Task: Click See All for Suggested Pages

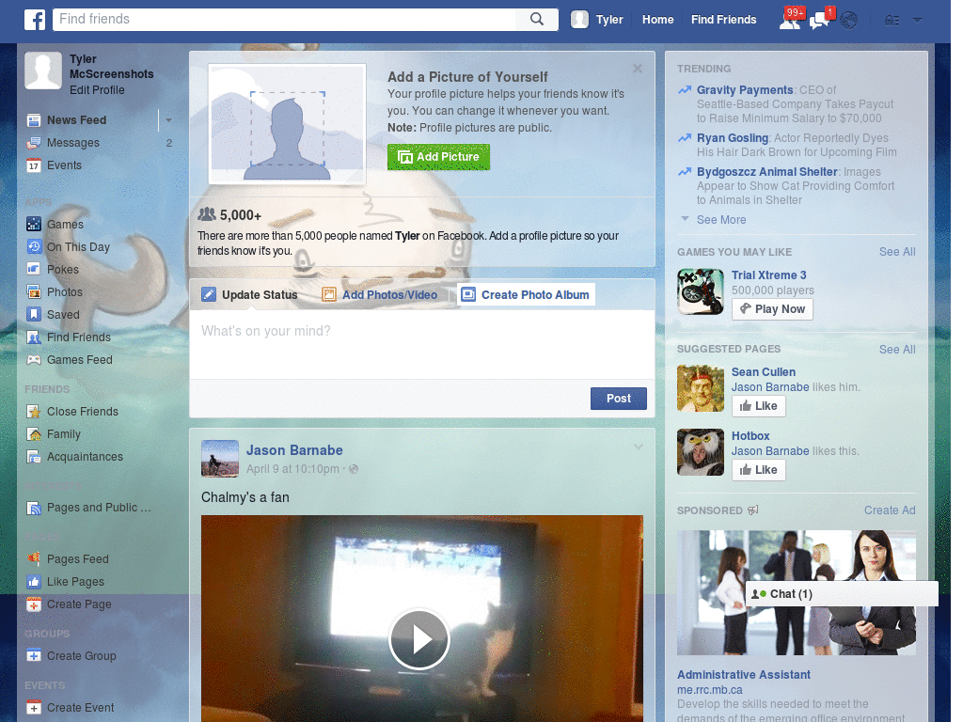Action: tap(896, 350)
